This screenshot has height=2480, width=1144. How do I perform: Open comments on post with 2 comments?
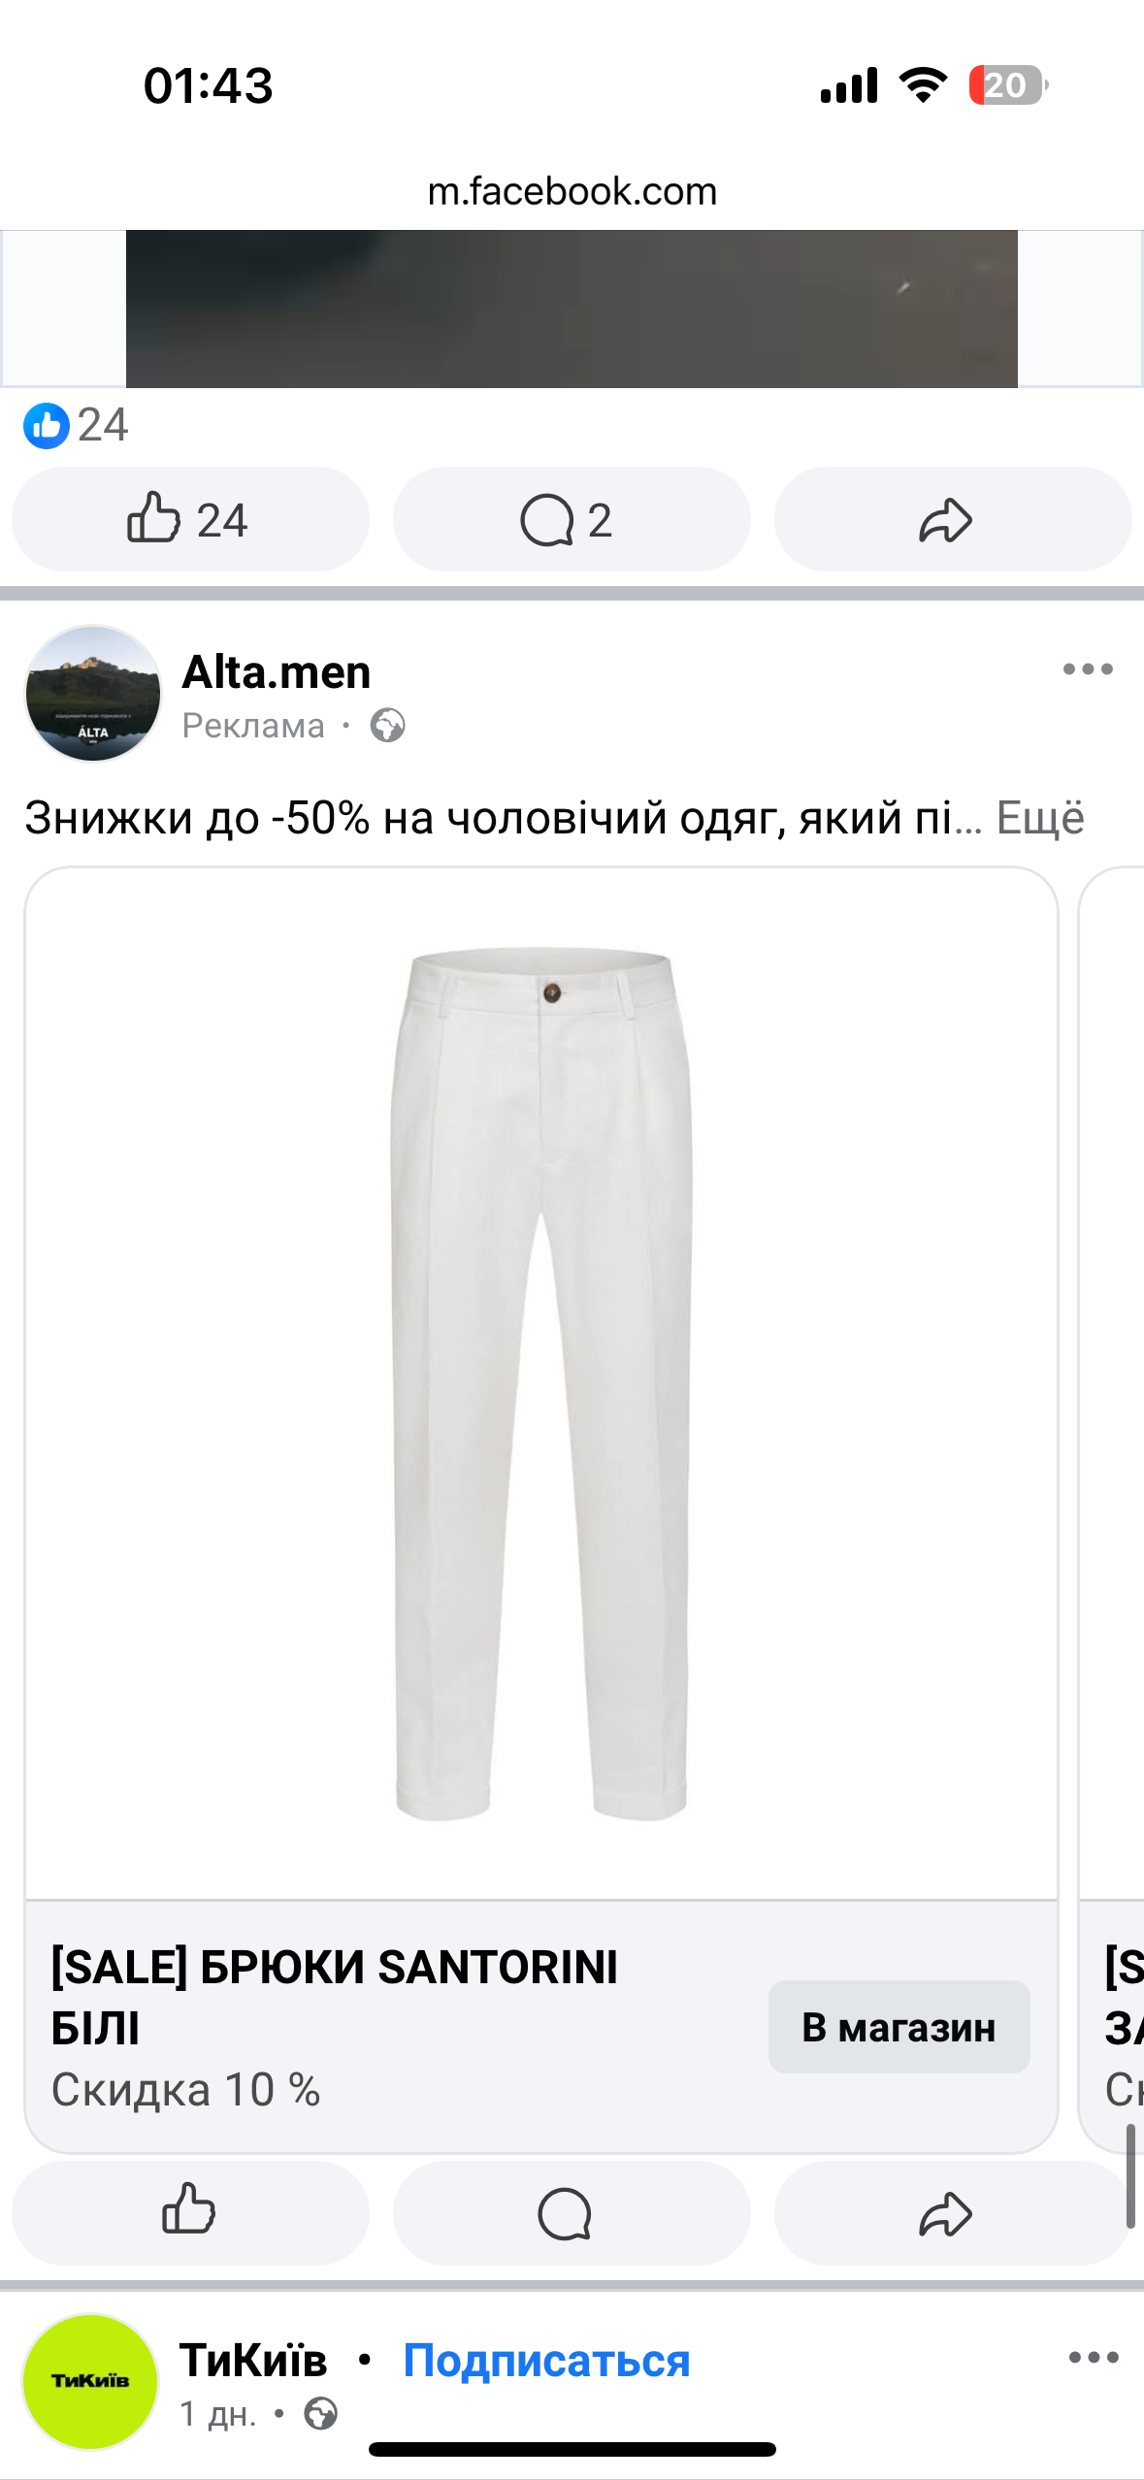[572, 519]
